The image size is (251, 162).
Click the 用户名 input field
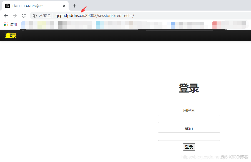click(189, 119)
